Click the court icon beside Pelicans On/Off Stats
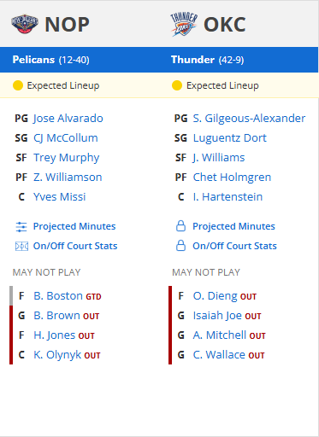 click(21, 246)
